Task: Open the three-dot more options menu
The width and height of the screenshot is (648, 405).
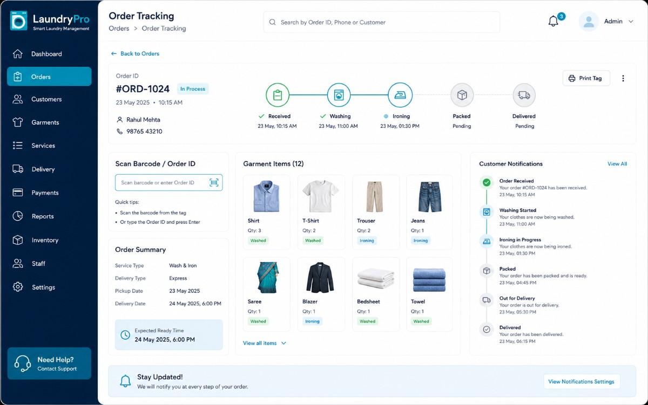Action: [x=623, y=78]
